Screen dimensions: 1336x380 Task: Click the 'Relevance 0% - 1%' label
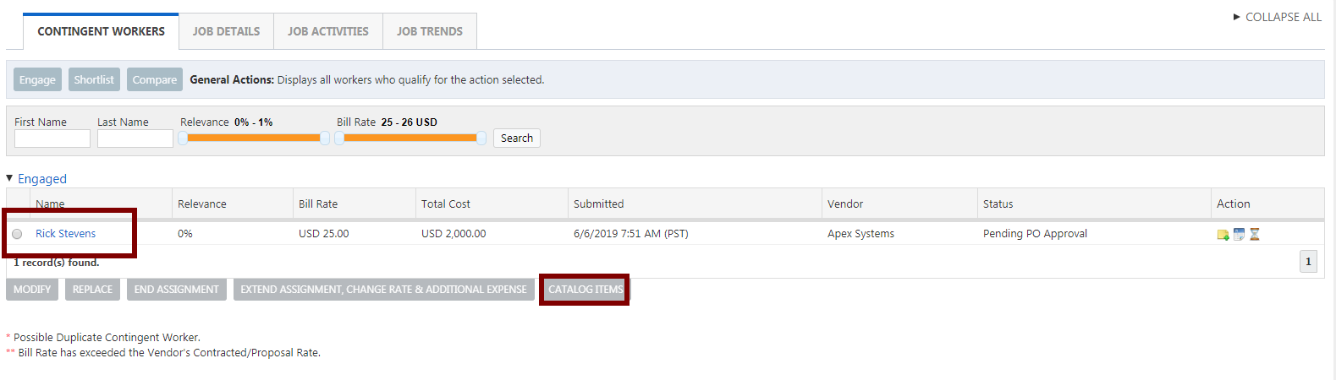click(226, 122)
